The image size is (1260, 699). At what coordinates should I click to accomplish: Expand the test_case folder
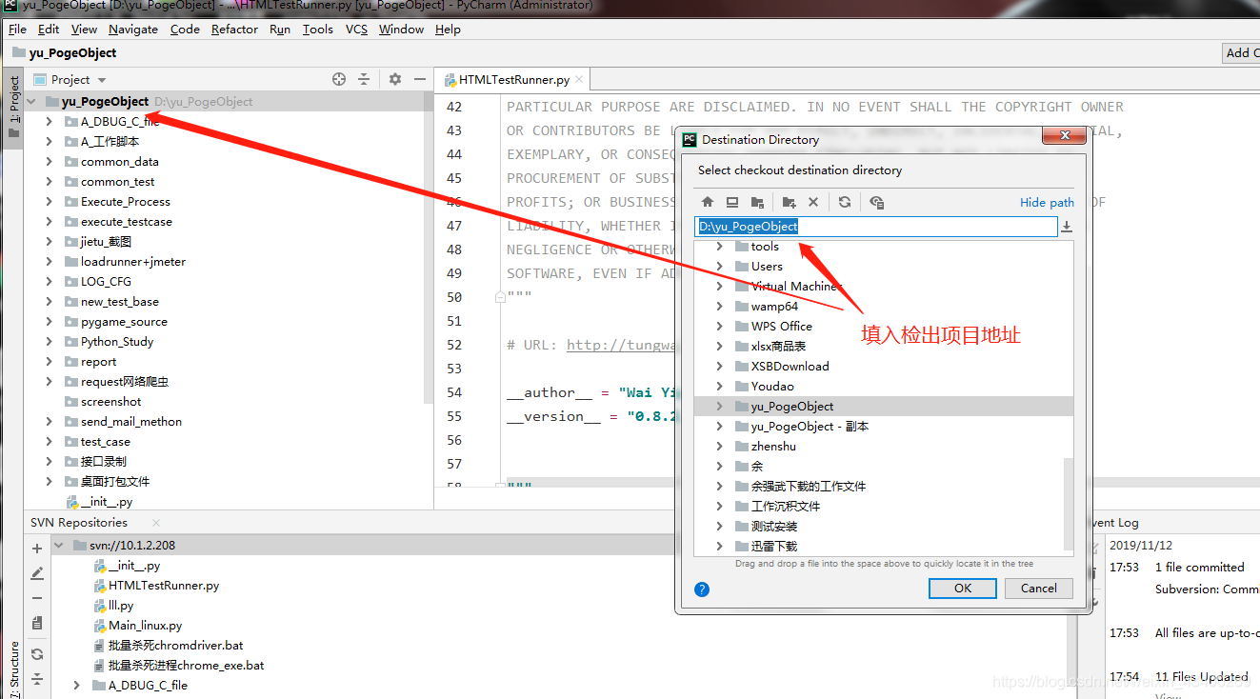pos(50,441)
